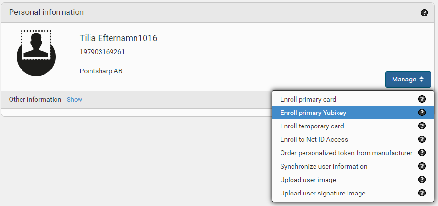Select Enroll temporary card from menu
The height and width of the screenshot is (206, 438).
coord(353,126)
